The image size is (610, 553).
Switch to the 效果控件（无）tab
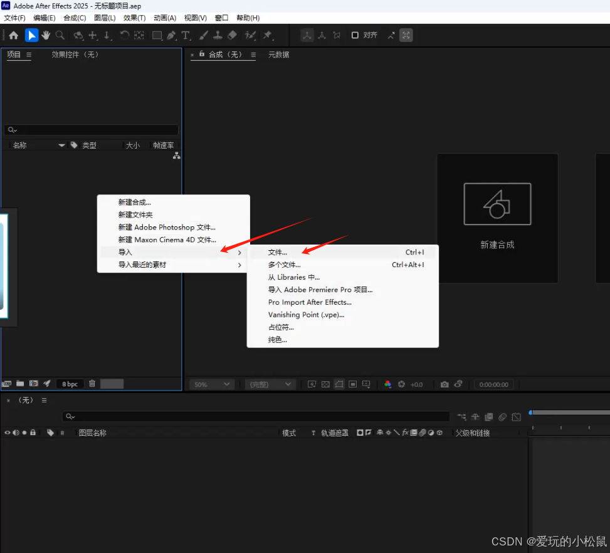click(x=75, y=55)
